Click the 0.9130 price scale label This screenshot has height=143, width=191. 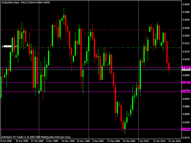click(186, 59)
